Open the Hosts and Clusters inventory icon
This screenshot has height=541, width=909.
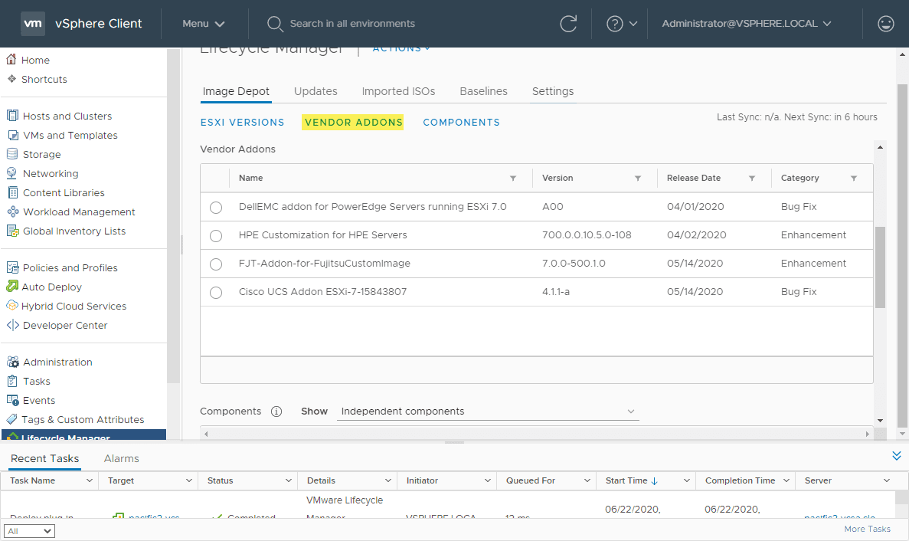tap(12, 116)
